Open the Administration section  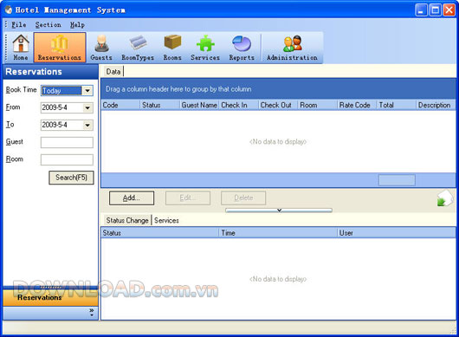pyautogui.click(x=292, y=48)
